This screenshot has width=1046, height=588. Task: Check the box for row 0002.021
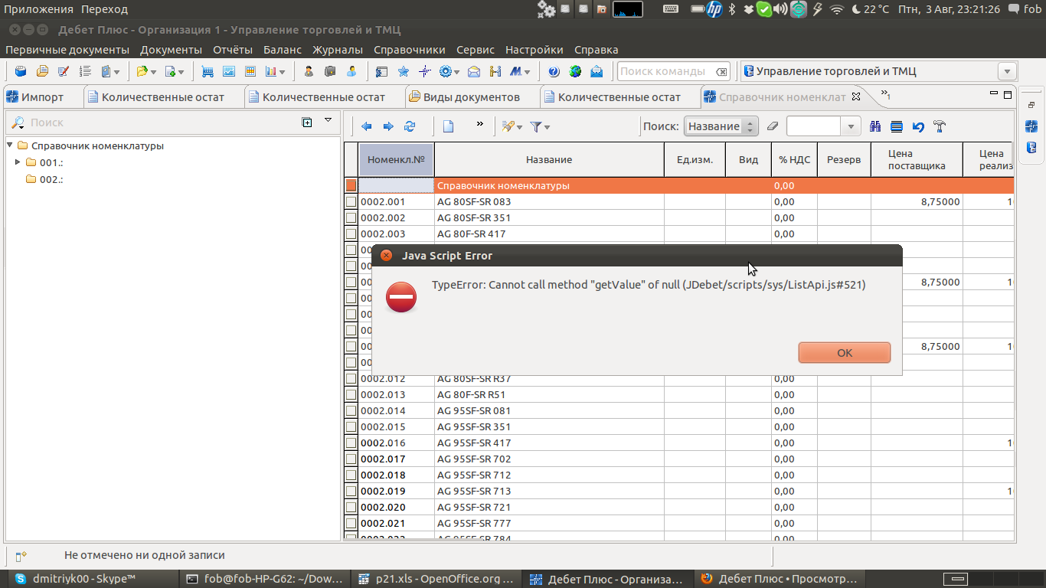pos(351,524)
